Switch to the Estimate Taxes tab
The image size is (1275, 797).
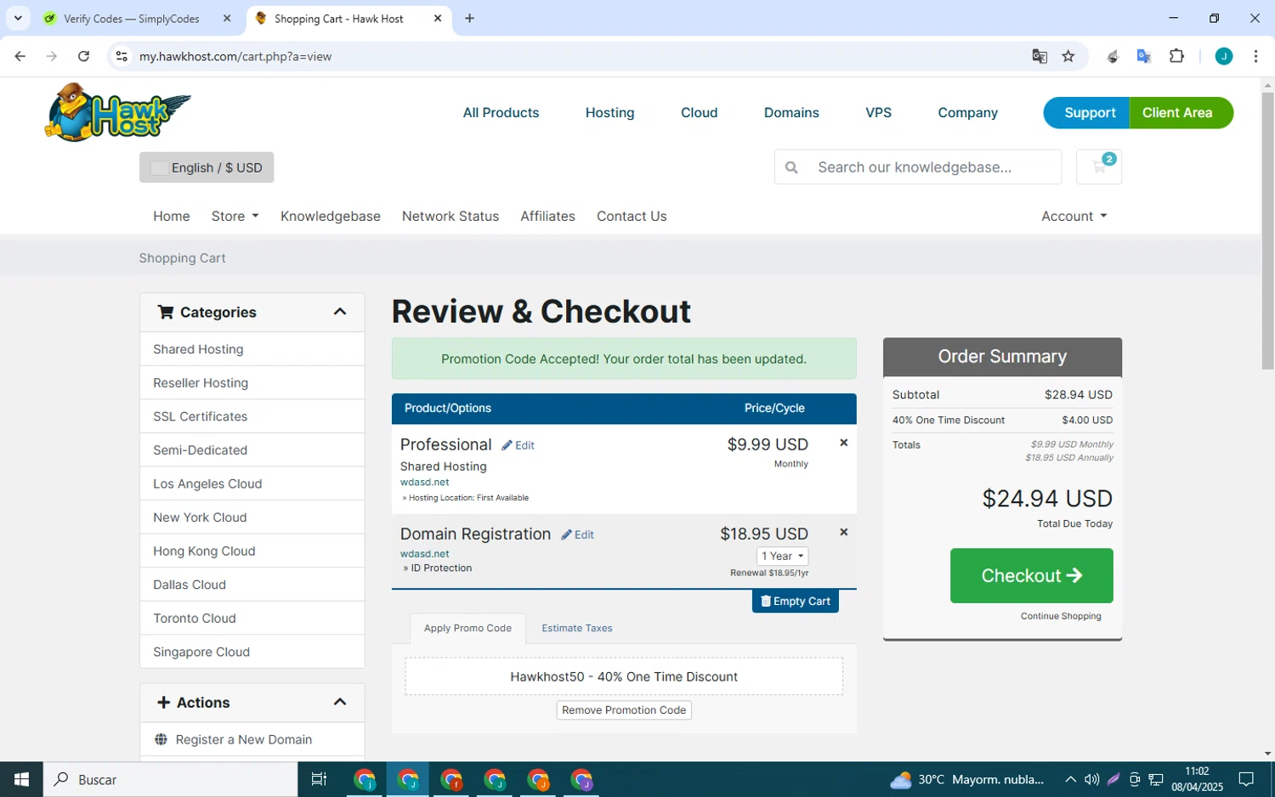coord(577,628)
